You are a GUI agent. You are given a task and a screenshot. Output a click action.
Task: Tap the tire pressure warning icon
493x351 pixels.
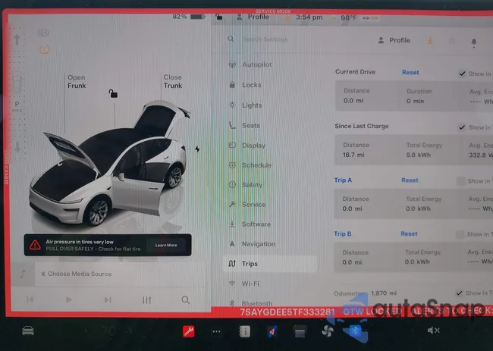[x=44, y=49]
